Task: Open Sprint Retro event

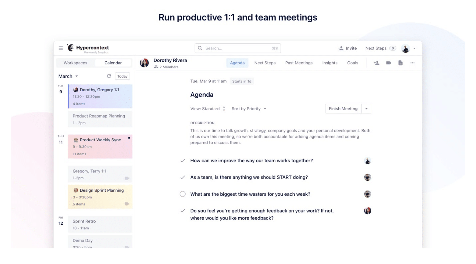Action: 100,224
